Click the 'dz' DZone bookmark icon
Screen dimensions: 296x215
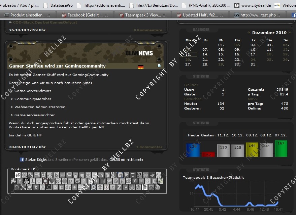pos(68,187)
